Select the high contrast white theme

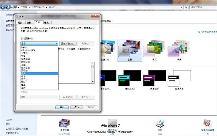pos(179,80)
